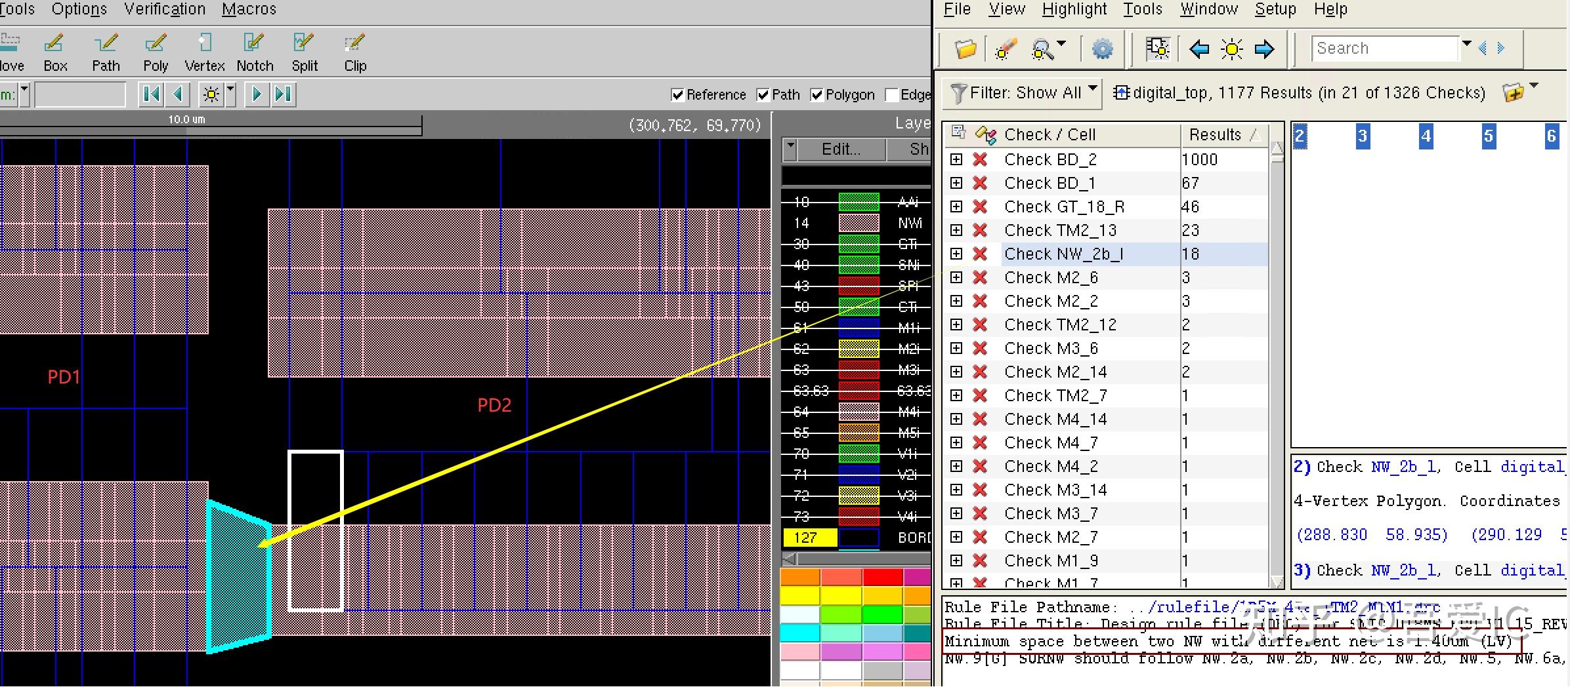Open the Verification menu
This screenshot has height=687, width=1570.
tap(163, 9)
